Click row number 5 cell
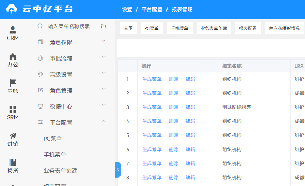The image size is (305, 186). pyautogui.click(x=128, y=135)
